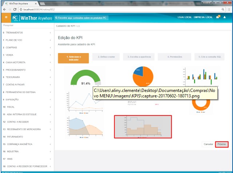This screenshot has height=173, width=233.
Task: Close the WinThor Anywhere browser tab
Action: point(36,4)
